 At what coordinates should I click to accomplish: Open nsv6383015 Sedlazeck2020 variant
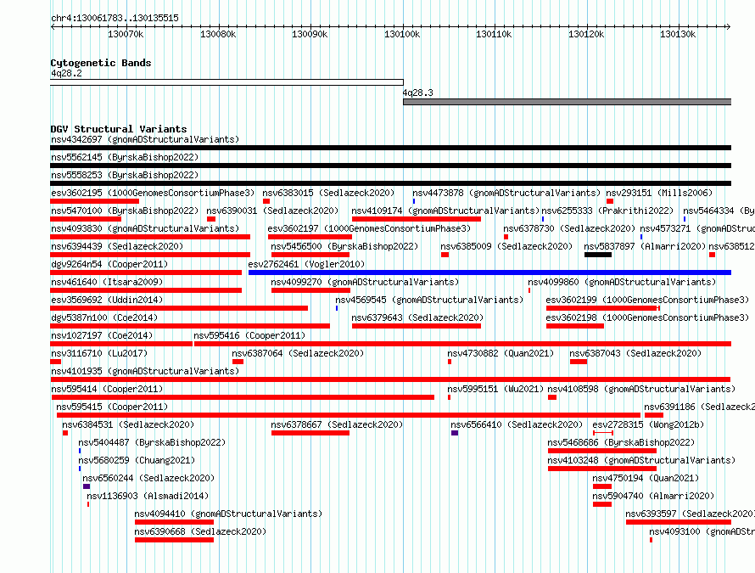coord(328,194)
